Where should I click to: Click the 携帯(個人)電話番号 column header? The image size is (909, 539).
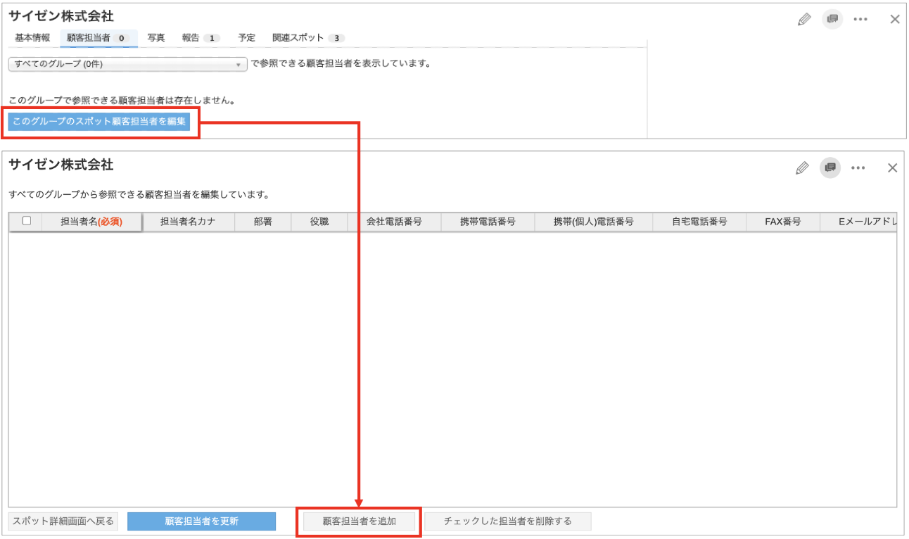tap(594, 222)
